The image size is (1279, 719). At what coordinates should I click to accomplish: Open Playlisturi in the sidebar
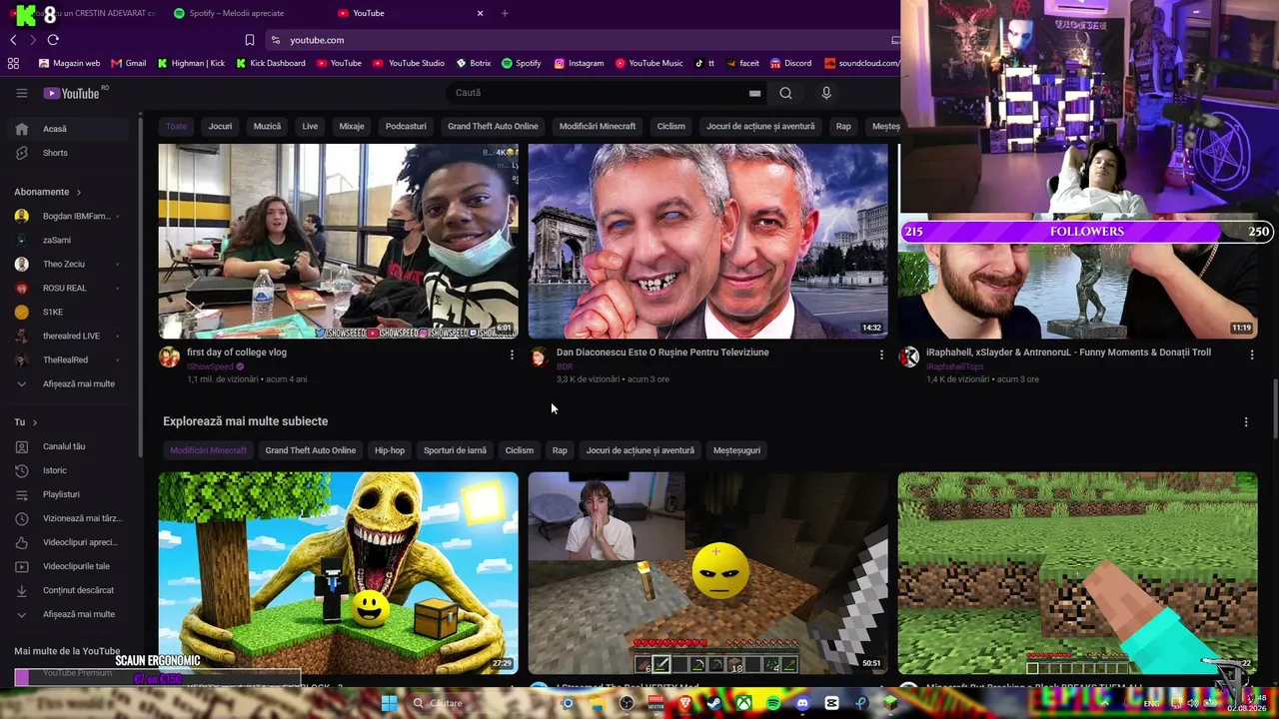click(70, 494)
